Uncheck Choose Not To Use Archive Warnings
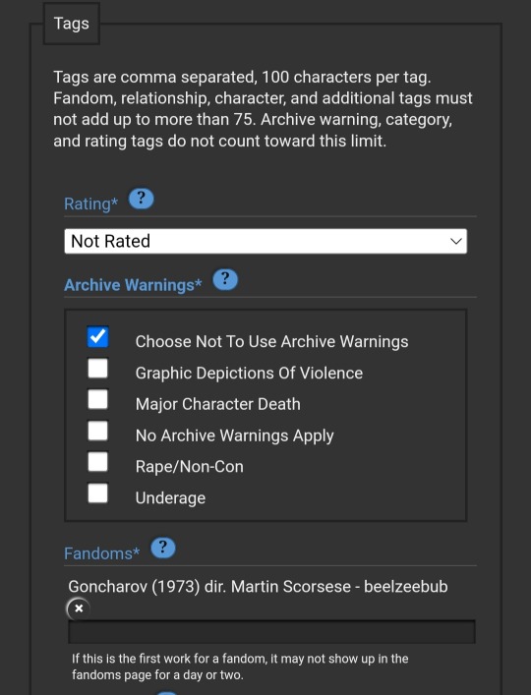This screenshot has width=531, height=695. point(97,337)
